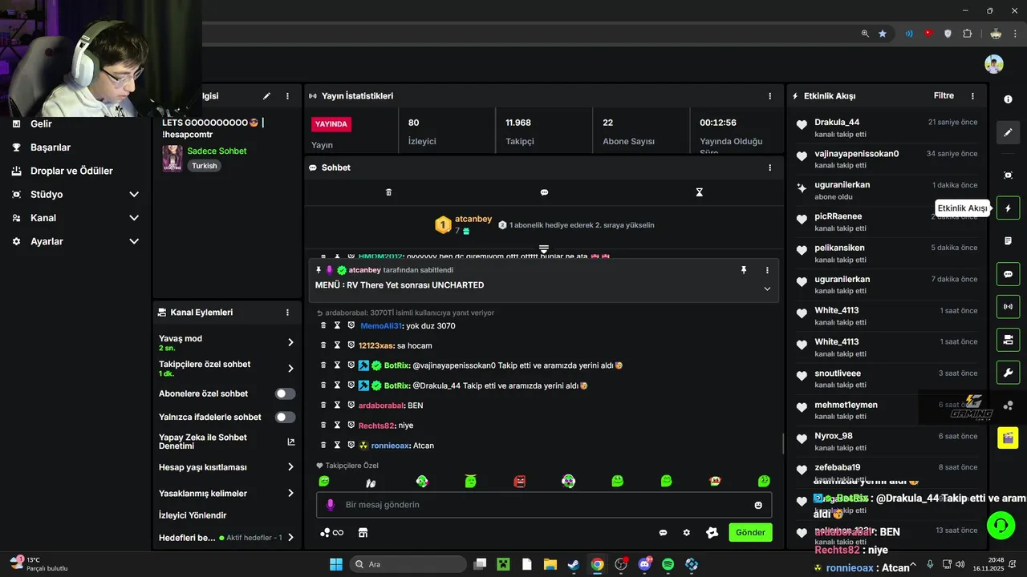The height and width of the screenshot is (577, 1027).
Task: Open Sohbet panel three-dot menu
Action: pyautogui.click(x=769, y=167)
